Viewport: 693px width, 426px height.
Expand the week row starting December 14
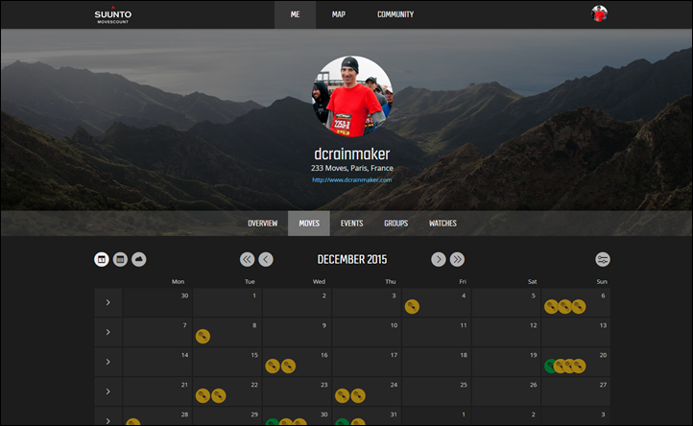click(108, 362)
